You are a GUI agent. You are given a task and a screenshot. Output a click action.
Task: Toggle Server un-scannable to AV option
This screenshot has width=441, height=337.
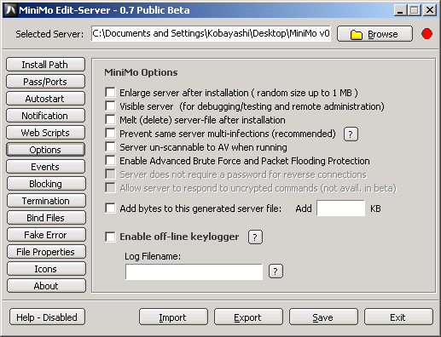(110, 146)
